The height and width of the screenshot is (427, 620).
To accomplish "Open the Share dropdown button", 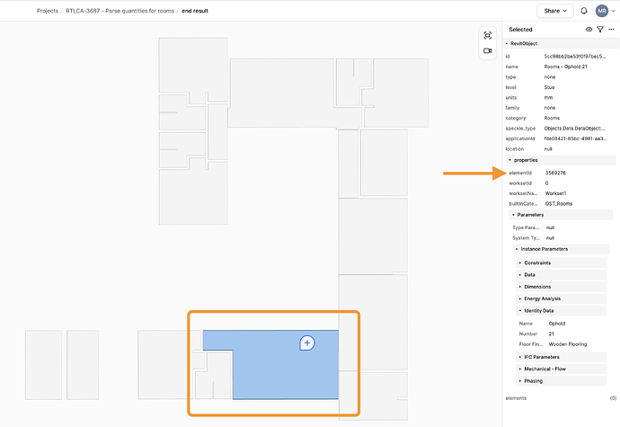I will pyautogui.click(x=555, y=11).
